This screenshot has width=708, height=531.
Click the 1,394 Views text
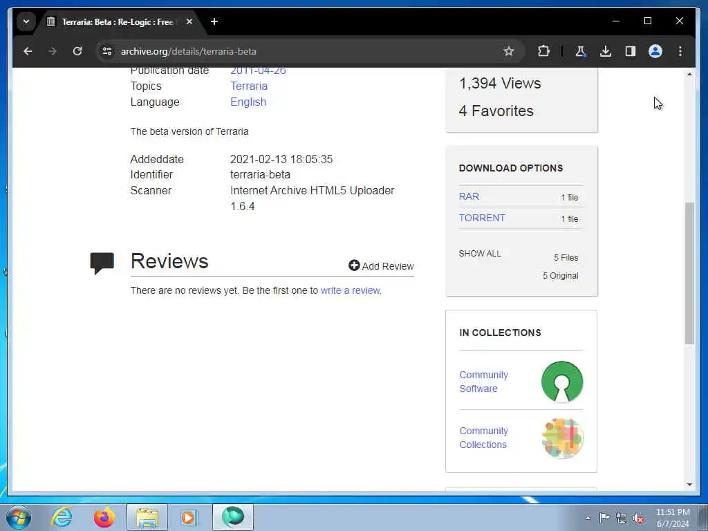click(500, 83)
